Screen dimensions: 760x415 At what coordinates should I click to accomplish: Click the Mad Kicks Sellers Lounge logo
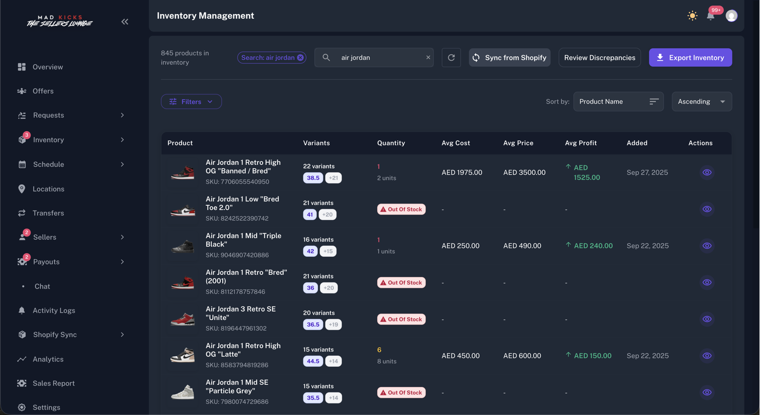tap(59, 21)
